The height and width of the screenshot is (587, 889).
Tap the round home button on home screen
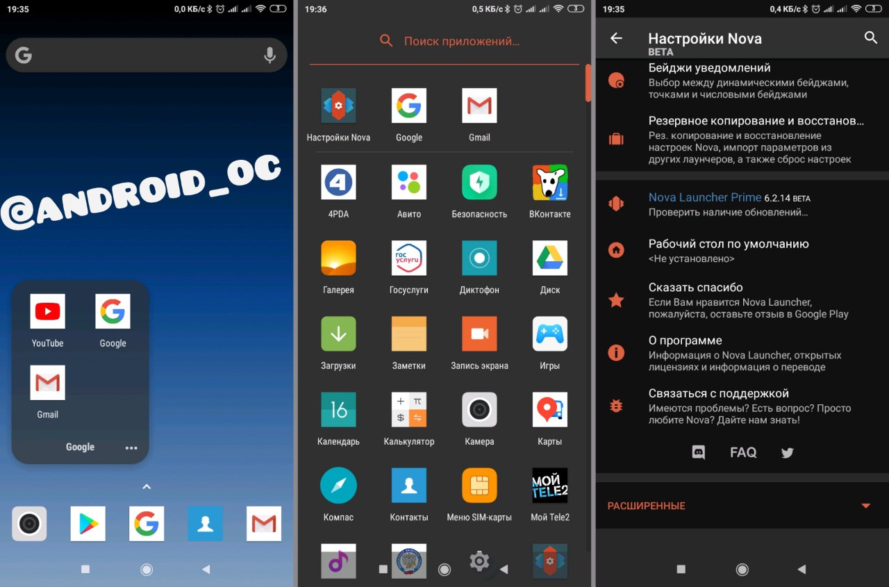click(x=147, y=569)
